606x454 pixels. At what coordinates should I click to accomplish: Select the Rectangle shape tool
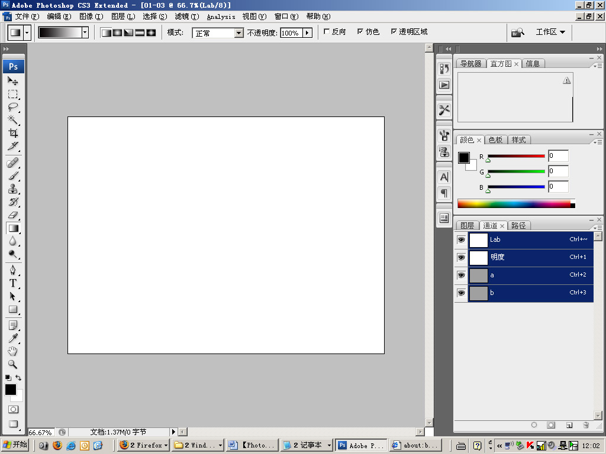(13, 309)
